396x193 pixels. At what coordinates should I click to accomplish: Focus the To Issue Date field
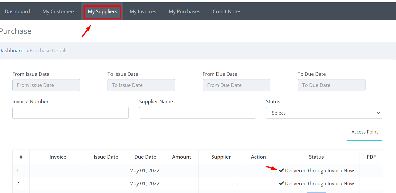click(x=141, y=85)
